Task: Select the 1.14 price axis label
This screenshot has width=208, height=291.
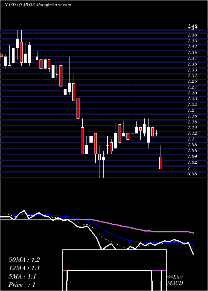Action: coord(192,128)
